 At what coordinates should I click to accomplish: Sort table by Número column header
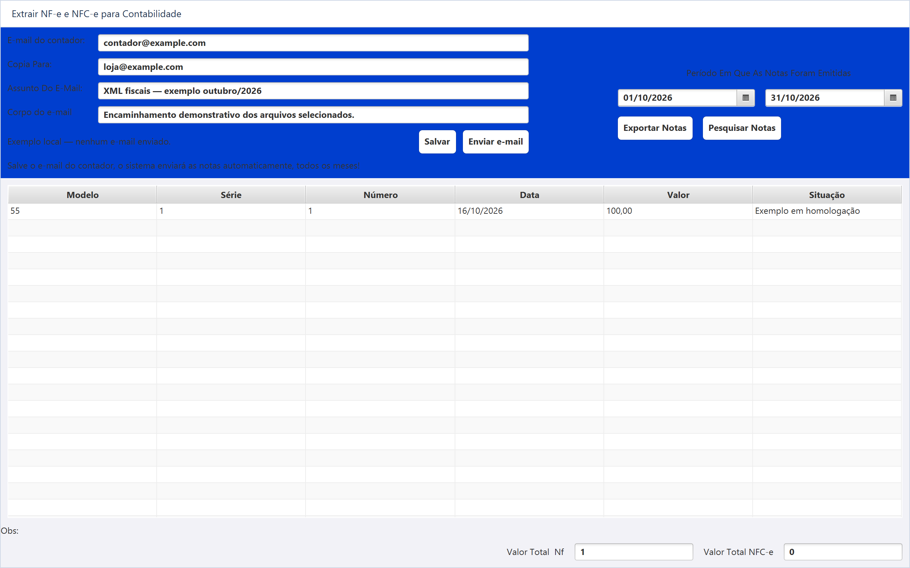pos(380,195)
